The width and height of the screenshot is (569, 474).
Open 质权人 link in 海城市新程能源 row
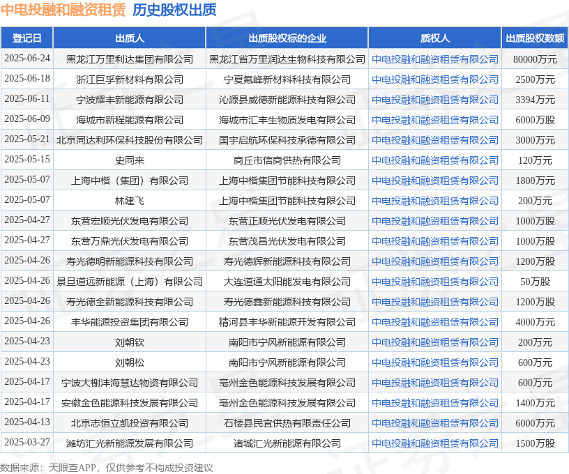pyautogui.click(x=434, y=120)
